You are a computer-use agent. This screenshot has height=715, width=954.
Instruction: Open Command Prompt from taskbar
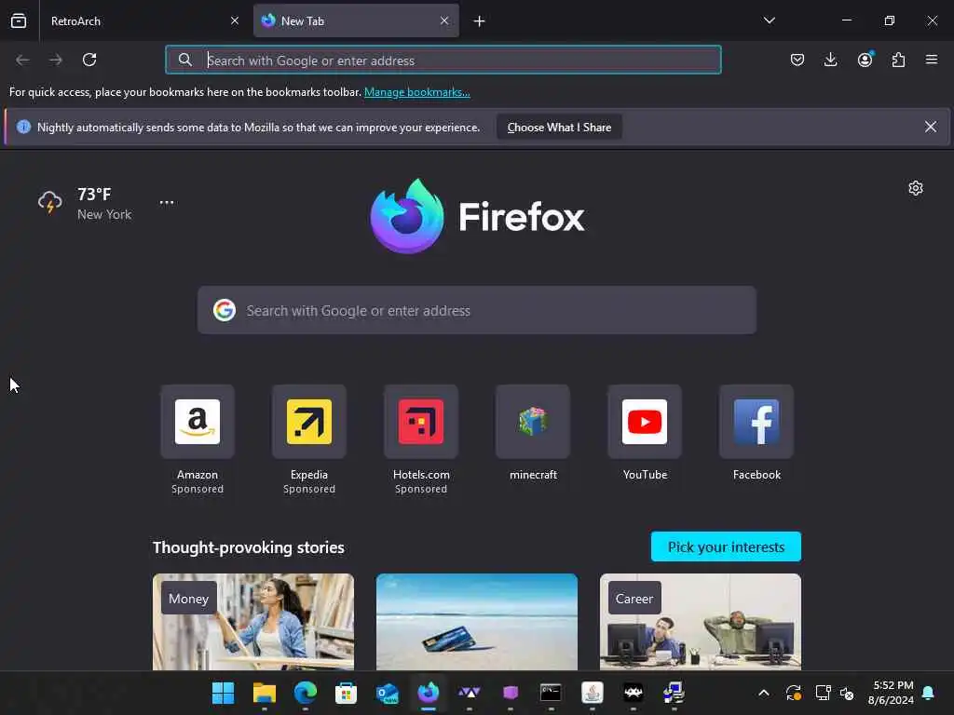tap(551, 693)
